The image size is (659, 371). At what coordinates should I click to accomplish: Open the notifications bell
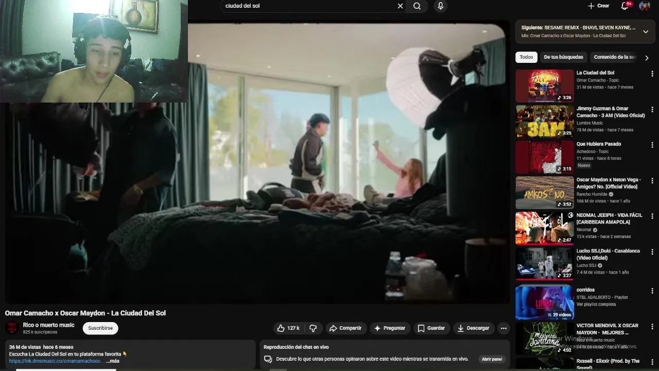point(625,6)
